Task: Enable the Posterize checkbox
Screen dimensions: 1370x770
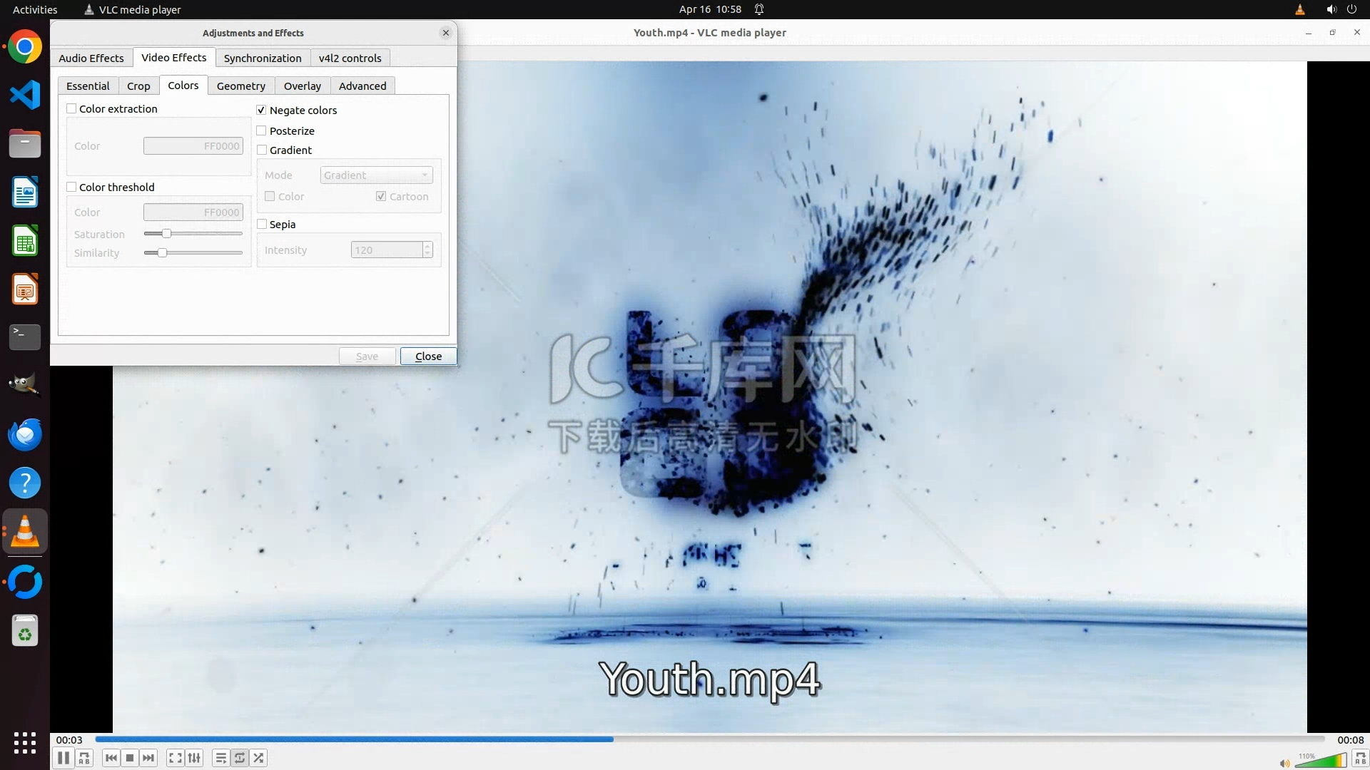Action: coord(261,130)
